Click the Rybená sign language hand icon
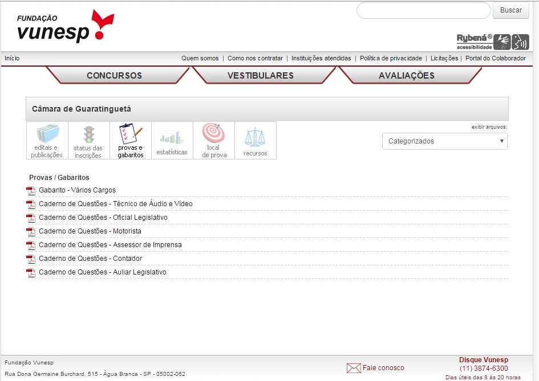539x381 pixels. pyautogui.click(x=502, y=42)
